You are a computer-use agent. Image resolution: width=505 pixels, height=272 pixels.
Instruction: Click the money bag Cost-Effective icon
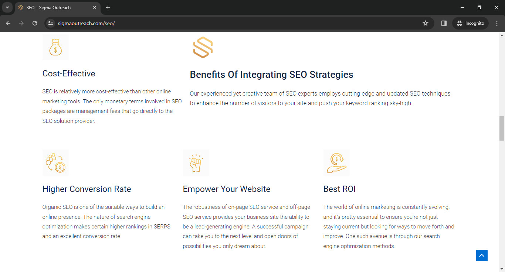(55, 47)
